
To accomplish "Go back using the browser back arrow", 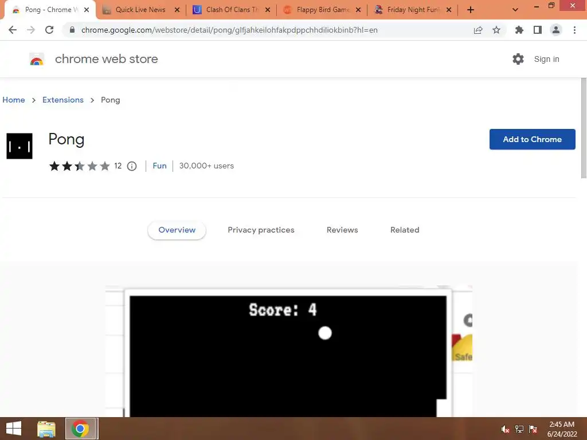I will 13,30.
